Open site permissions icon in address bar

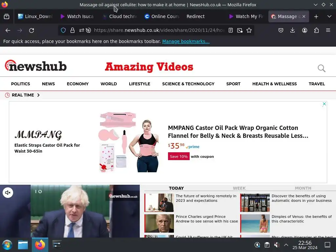[x=81, y=30]
